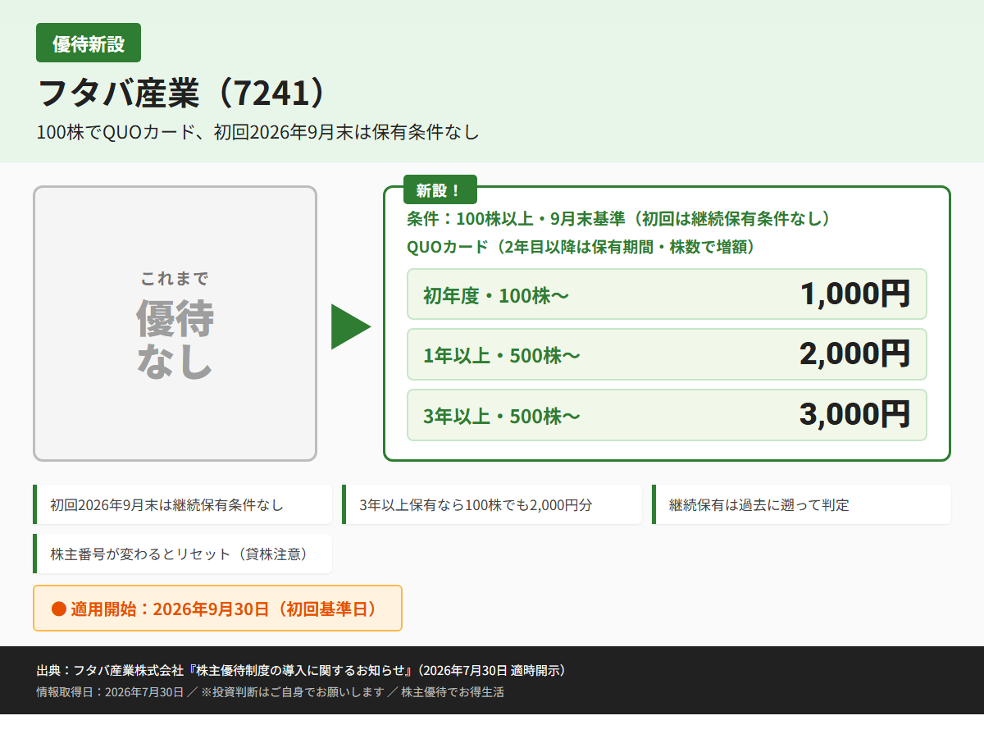
Task: Click the 優待新設 green badge
Action: click(x=89, y=43)
